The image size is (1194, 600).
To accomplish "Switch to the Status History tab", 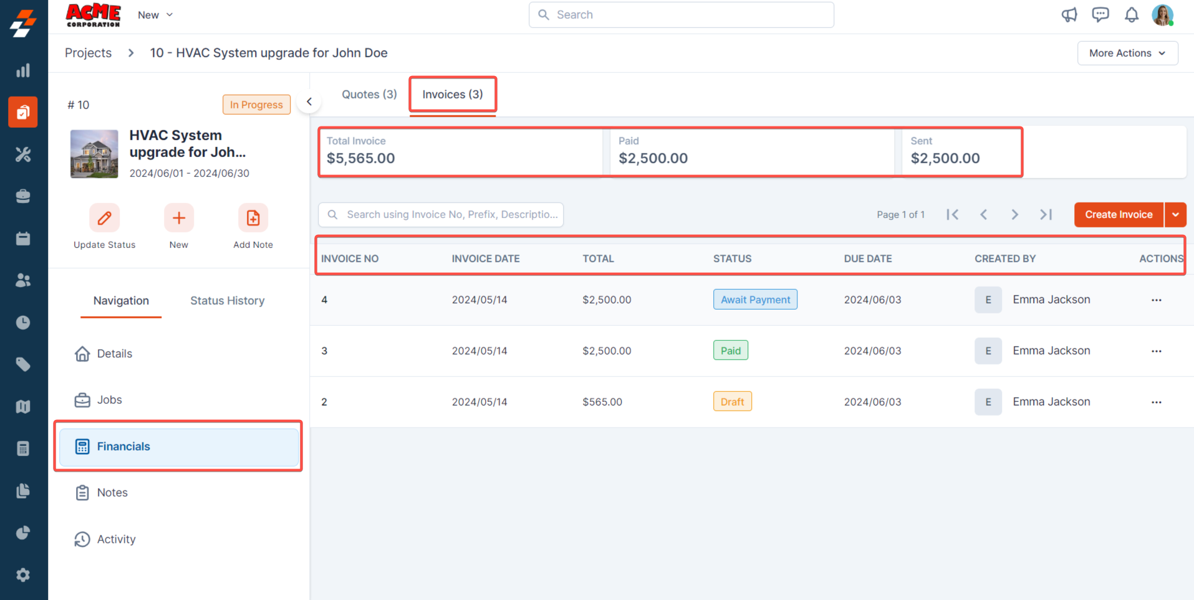I will (227, 300).
